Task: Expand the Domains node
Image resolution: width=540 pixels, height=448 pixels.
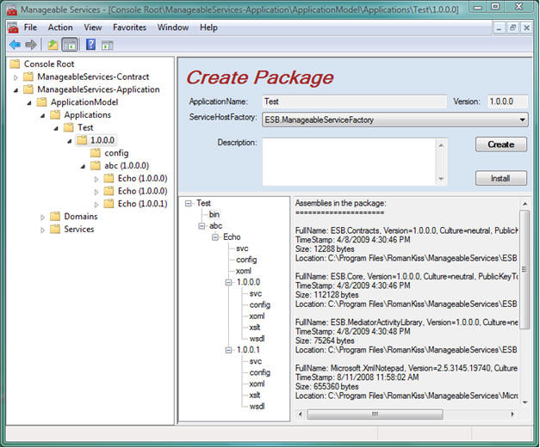Action: 42,218
